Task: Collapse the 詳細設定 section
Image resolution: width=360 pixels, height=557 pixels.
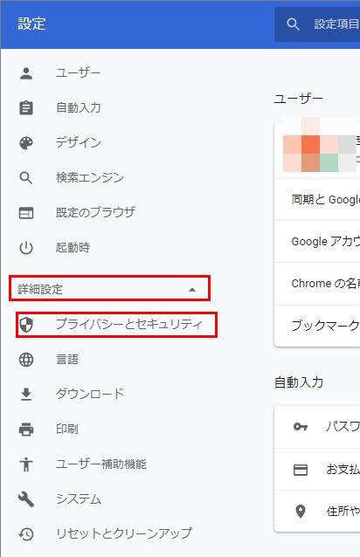Action: [x=109, y=288]
